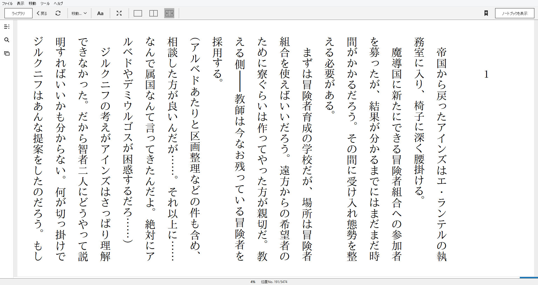Click the blue reading progress bar
Viewport: 538px width, 285px height.
pos(529,277)
